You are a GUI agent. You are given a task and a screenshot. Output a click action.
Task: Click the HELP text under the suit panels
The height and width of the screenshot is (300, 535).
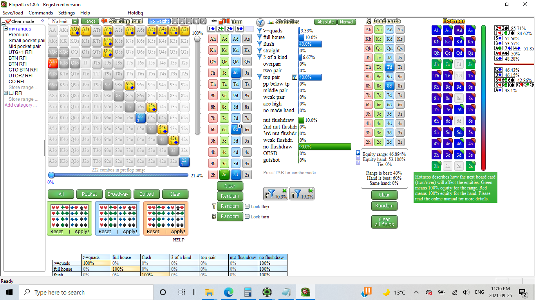179,240
